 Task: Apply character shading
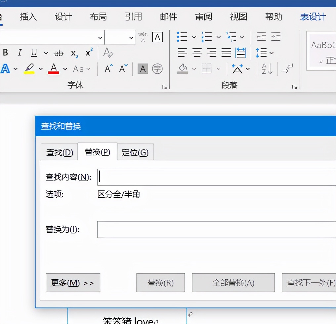coord(143,69)
